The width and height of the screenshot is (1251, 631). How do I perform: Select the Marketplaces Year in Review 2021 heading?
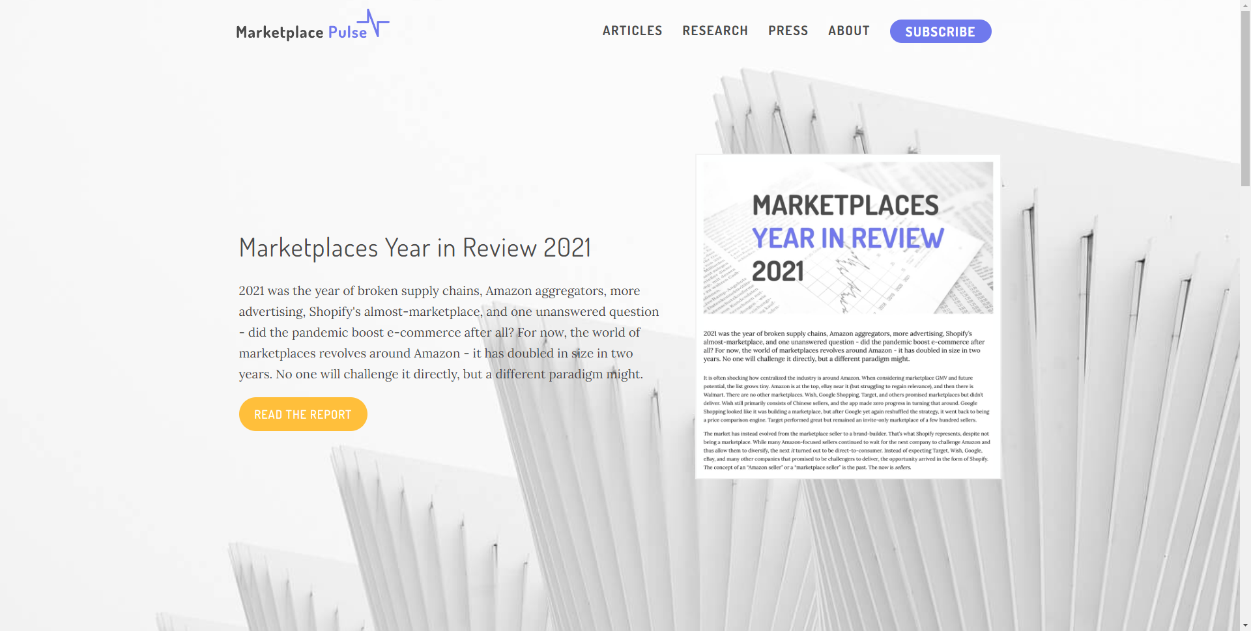click(x=414, y=247)
